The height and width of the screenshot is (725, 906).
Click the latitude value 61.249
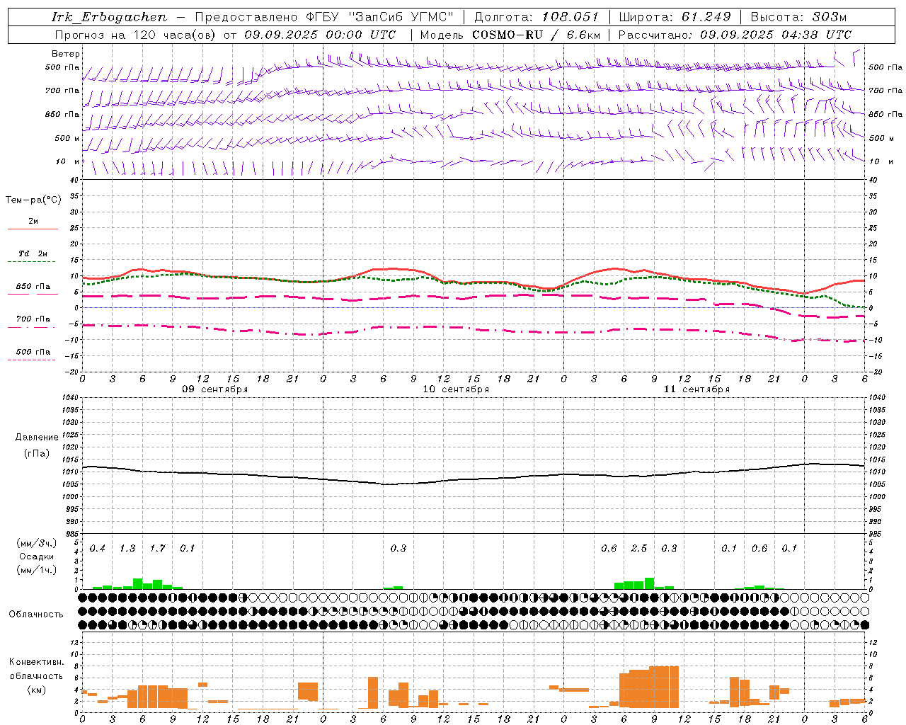[706, 17]
